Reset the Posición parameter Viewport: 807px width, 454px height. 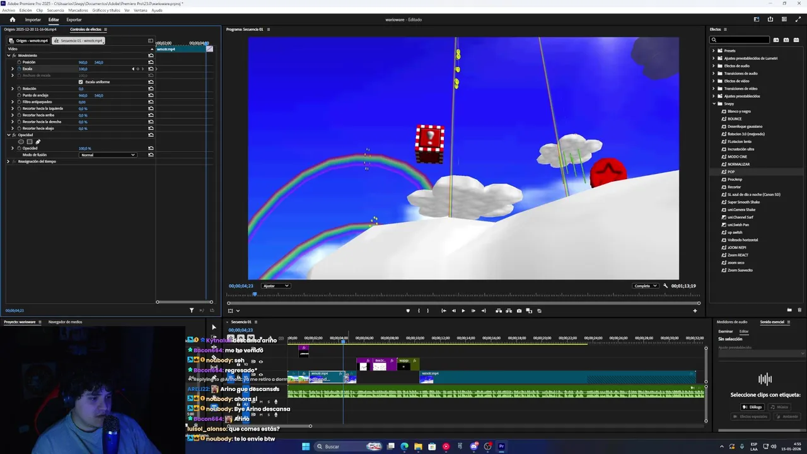pyautogui.click(x=151, y=62)
